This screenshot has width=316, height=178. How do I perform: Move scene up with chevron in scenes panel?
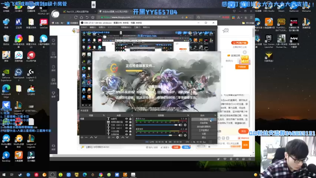click(x=91, y=137)
